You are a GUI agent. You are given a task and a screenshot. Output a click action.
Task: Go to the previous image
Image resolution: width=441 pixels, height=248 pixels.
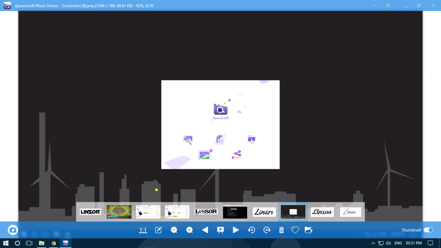(x=205, y=230)
